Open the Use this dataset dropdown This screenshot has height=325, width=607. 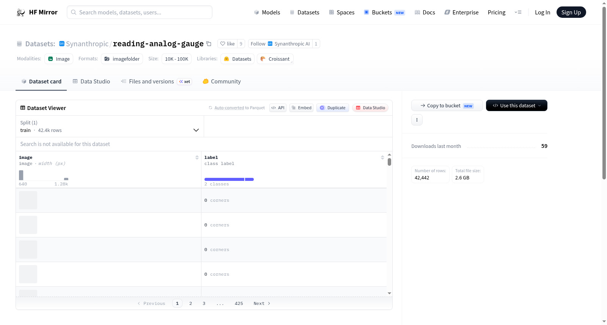(517, 105)
